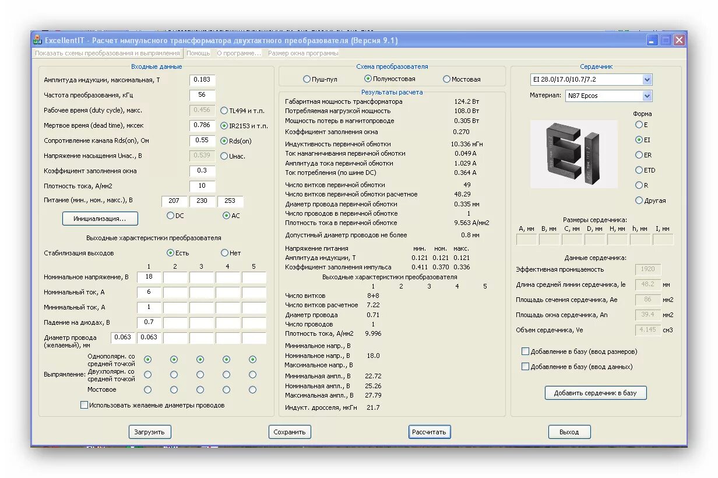Click the 'Сохранить' button
This screenshot has height=478, width=718.
pos(290,432)
